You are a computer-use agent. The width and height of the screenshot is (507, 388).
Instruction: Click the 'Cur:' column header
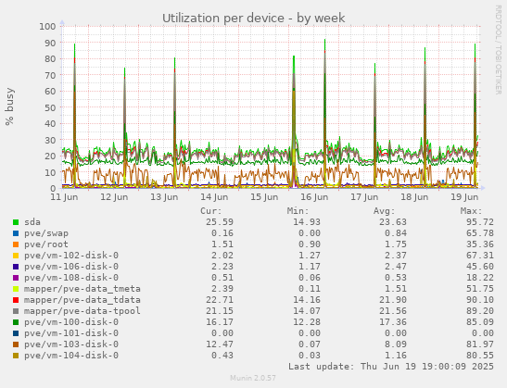coord(211,211)
